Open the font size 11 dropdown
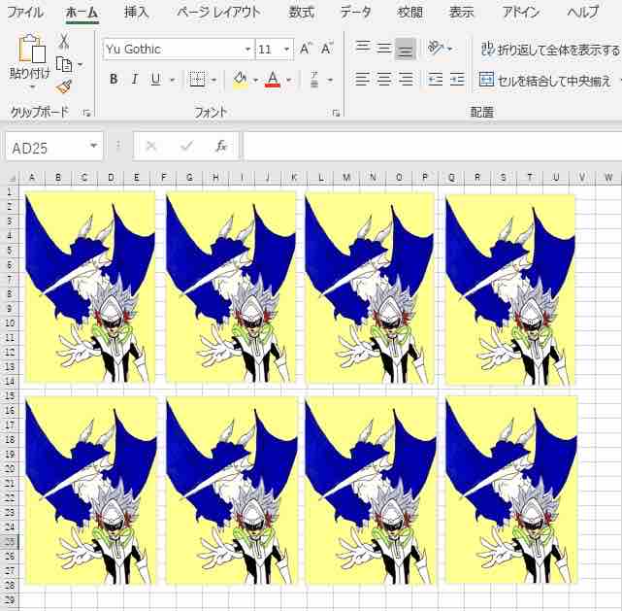Viewport: 622px width, 611px height. point(287,50)
